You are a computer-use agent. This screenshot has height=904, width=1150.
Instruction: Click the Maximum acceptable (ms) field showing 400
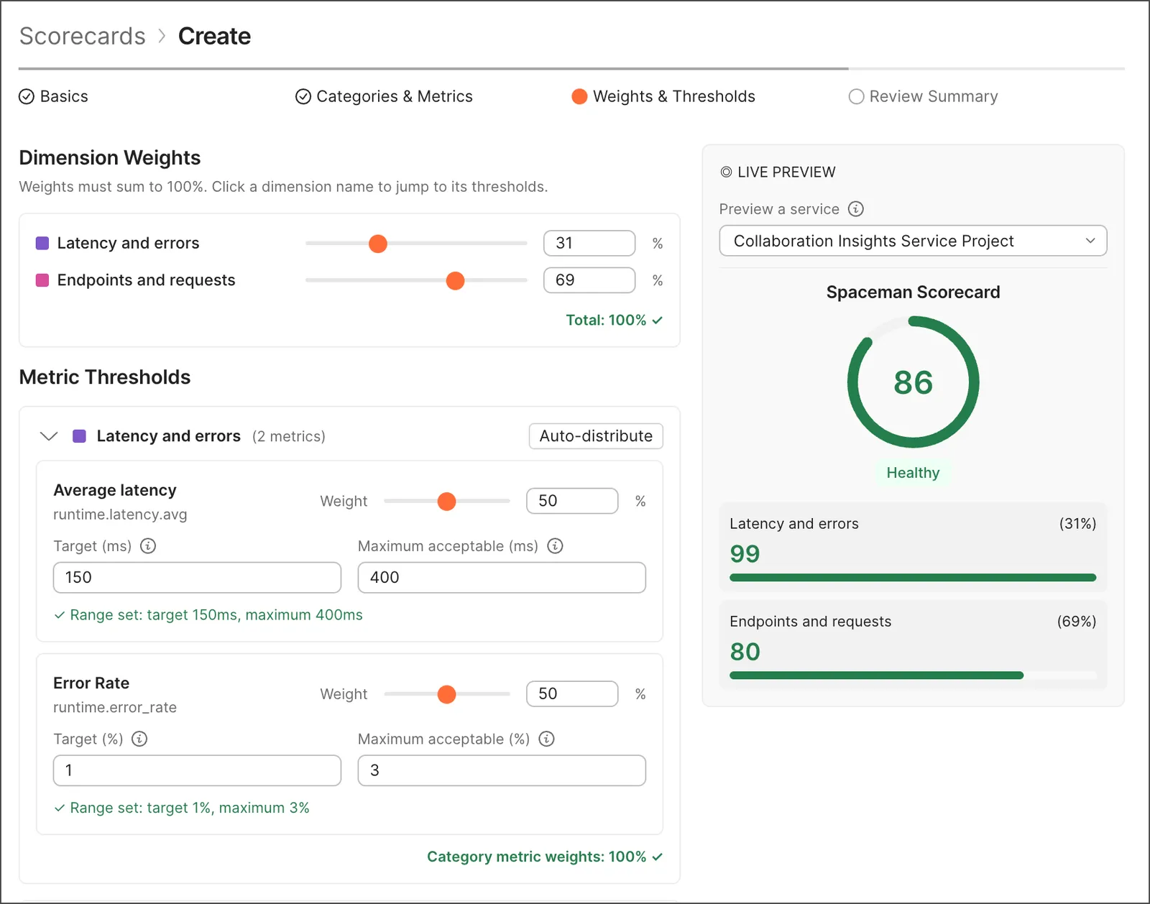click(x=502, y=577)
